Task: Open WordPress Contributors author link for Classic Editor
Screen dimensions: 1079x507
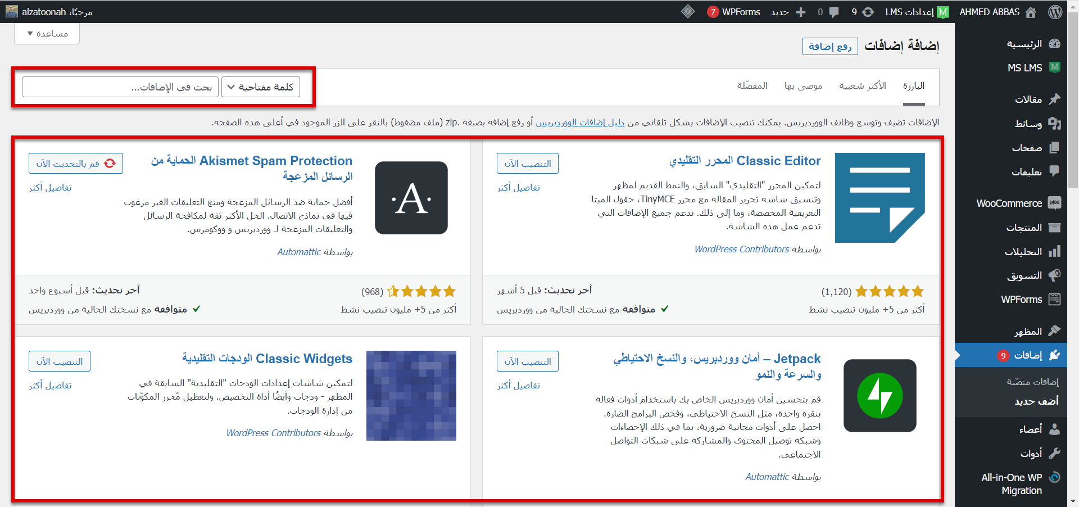Action: pos(742,249)
